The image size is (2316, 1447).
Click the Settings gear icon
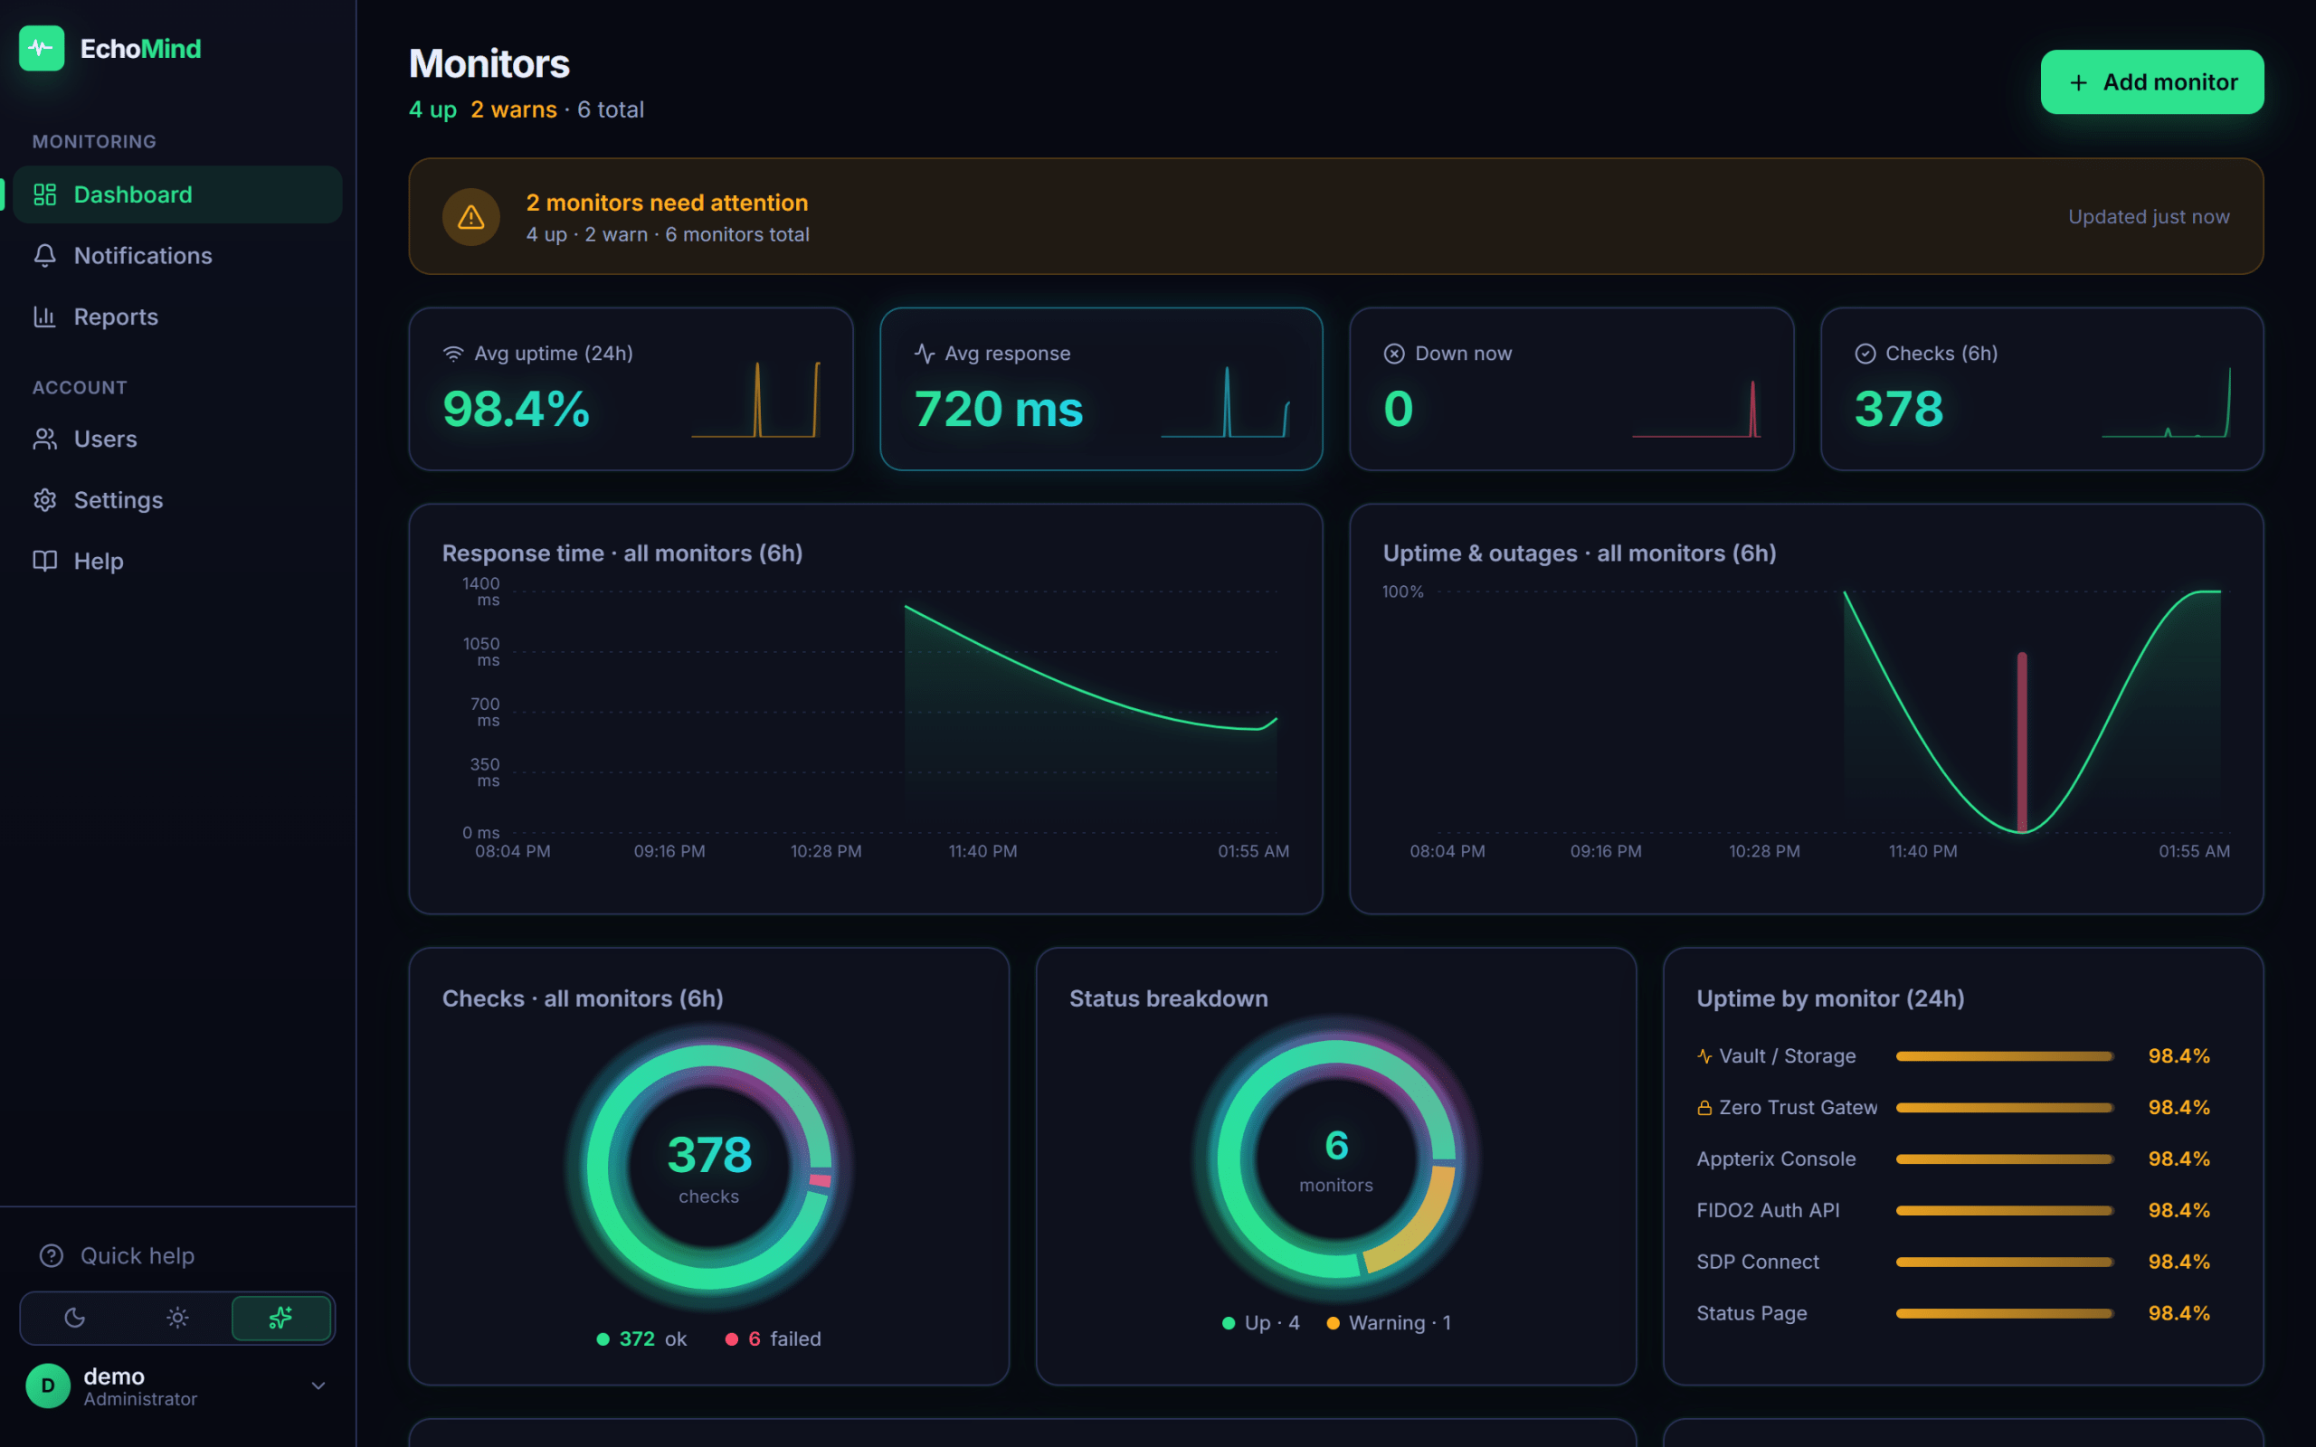45,499
